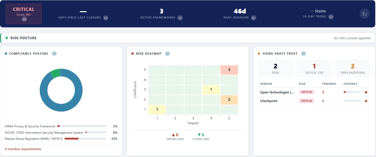Click the CRITICAL badge for Checkpoint
The height and width of the screenshot is (157, 376).
click(307, 101)
